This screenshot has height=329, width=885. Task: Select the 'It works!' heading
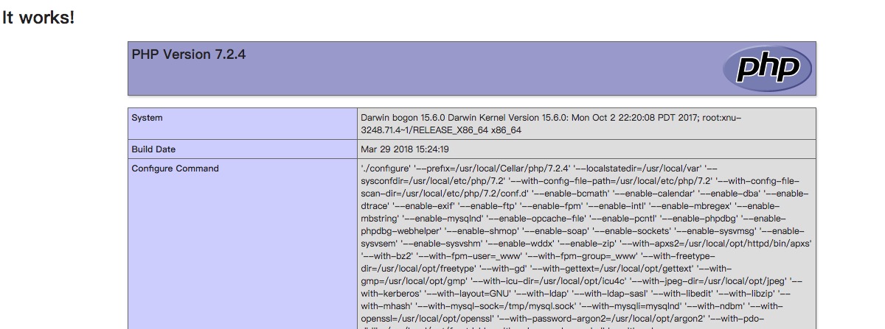click(x=38, y=18)
